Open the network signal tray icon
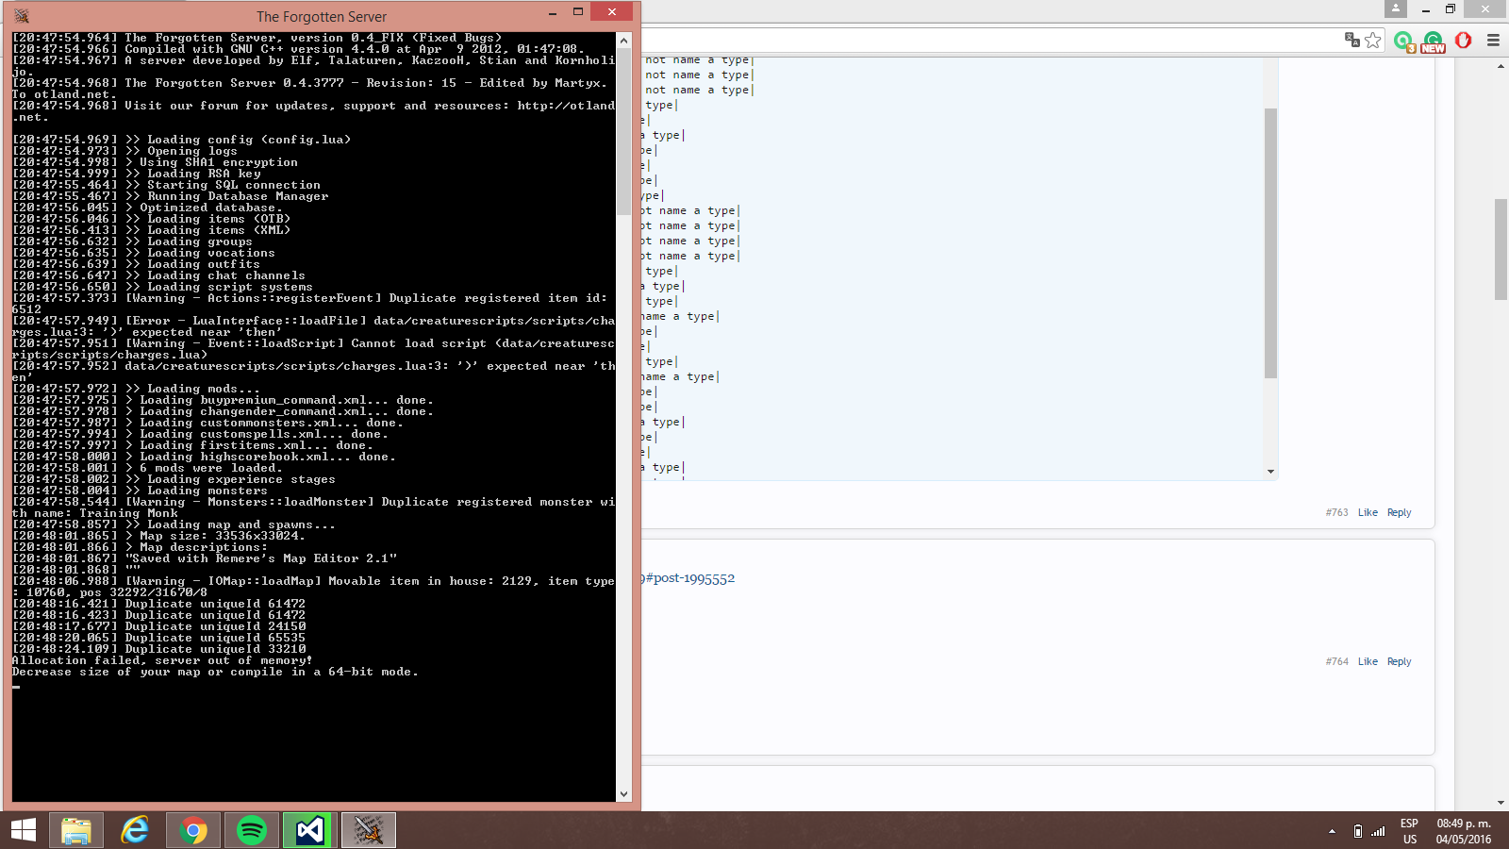The height and width of the screenshot is (849, 1509). pos(1378,831)
